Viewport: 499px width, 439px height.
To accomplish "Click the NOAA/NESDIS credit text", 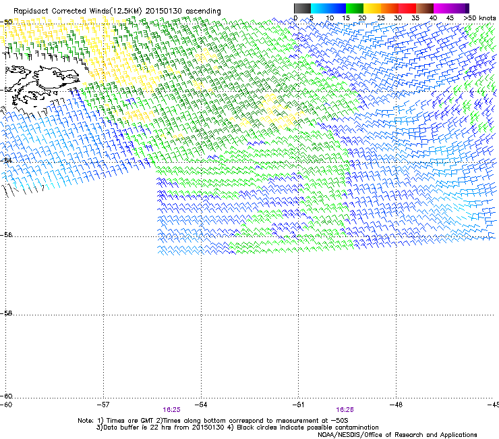I will pos(397,435).
